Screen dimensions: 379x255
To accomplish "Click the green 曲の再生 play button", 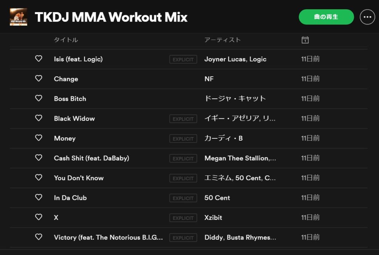I will coord(326,17).
